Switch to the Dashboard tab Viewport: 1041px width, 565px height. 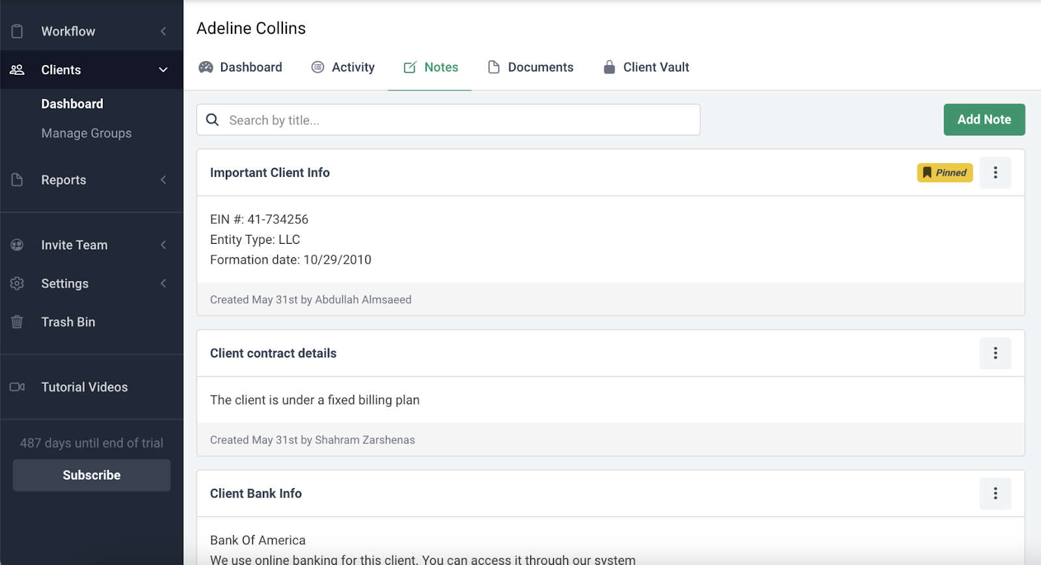(x=240, y=67)
